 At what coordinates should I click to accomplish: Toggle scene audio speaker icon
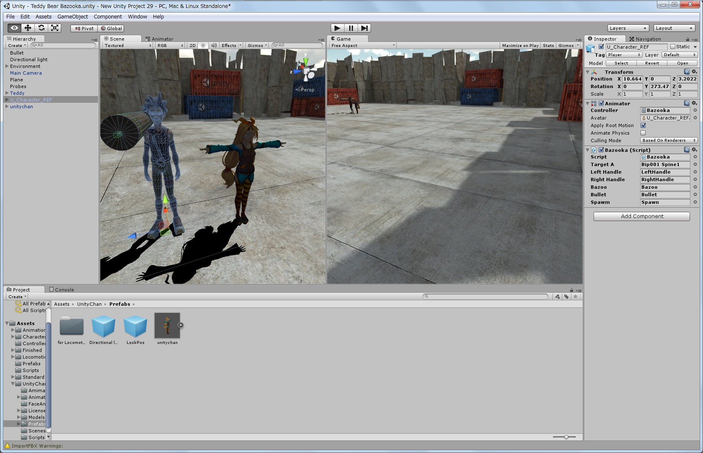pos(214,45)
